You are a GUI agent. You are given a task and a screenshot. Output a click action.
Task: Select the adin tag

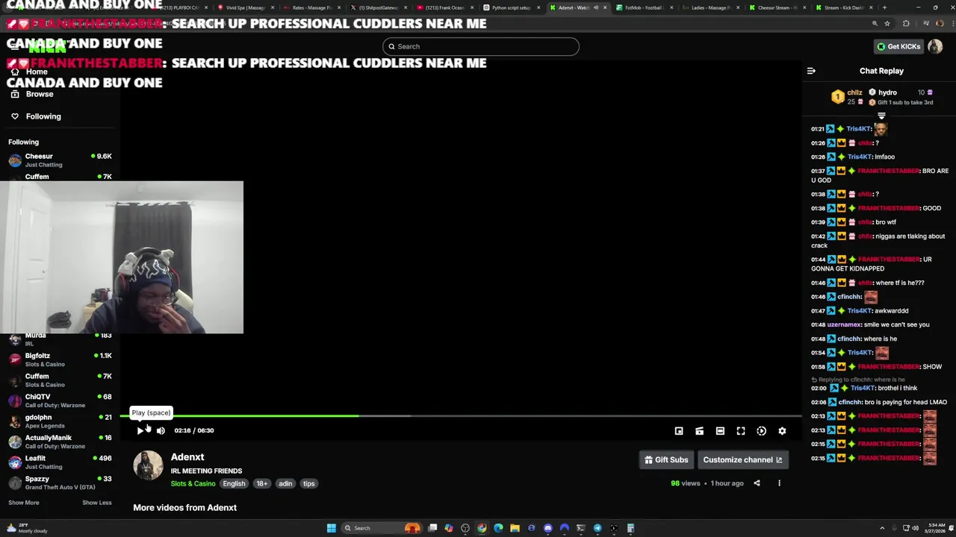pos(285,483)
